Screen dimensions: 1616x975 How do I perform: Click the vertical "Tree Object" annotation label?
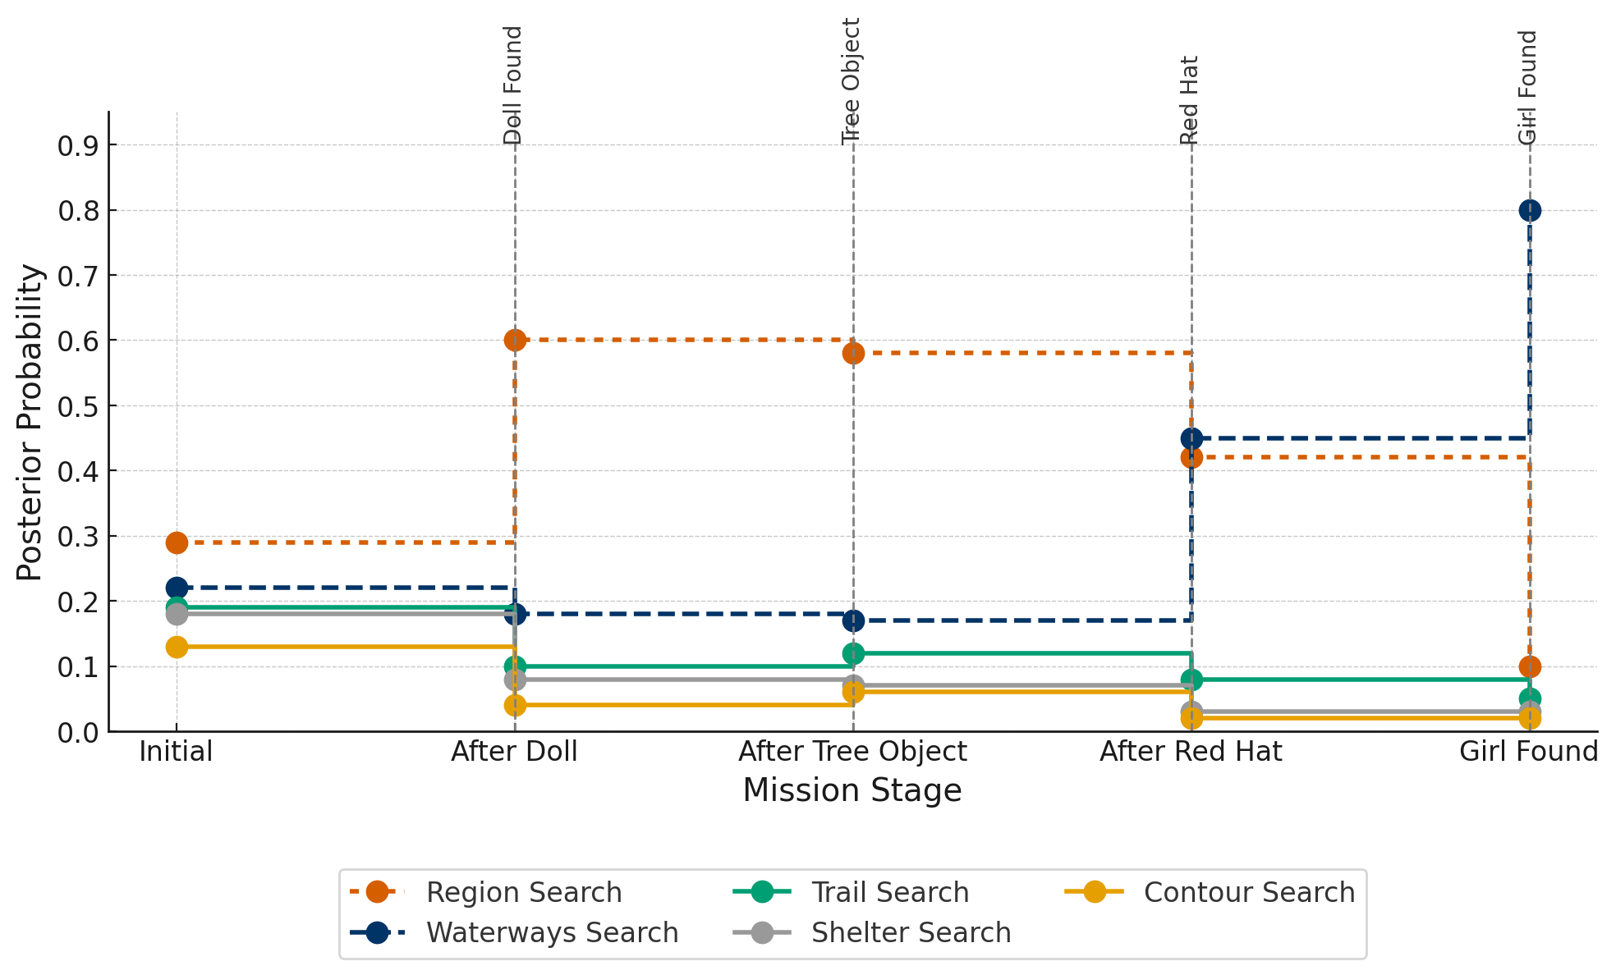[x=851, y=81]
